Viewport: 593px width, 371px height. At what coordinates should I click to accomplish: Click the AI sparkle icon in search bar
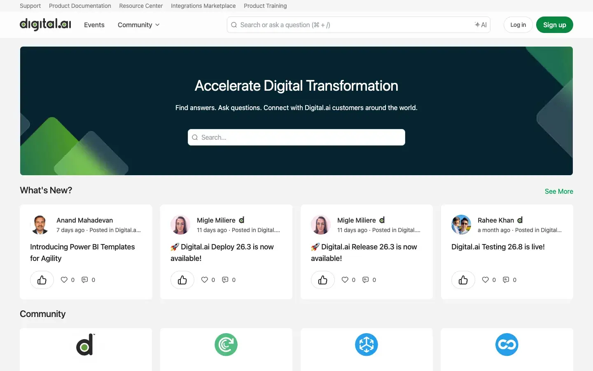pyautogui.click(x=481, y=25)
